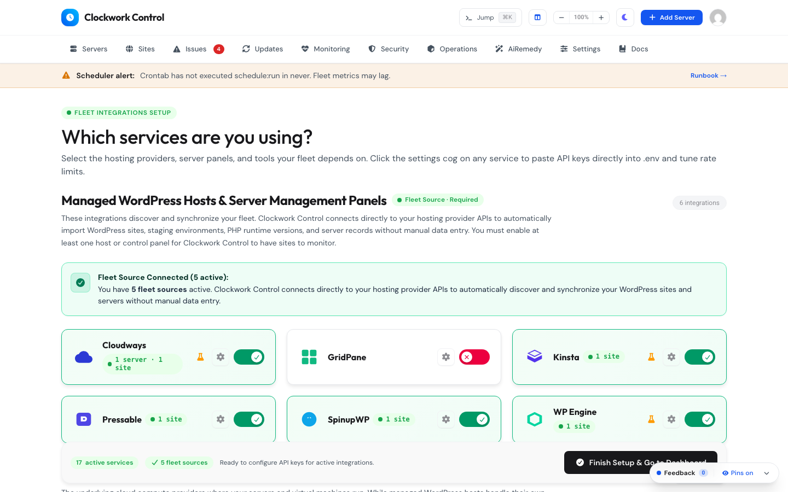Screen dimensions: 788x492
Task: Turn off the Kinsta toggle
Action: [x=700, y=357]
